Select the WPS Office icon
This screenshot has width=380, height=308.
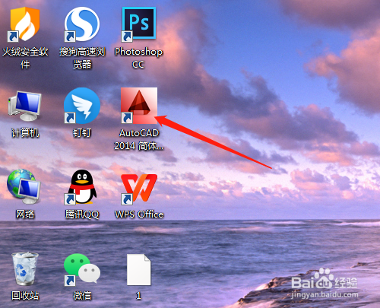pyautogui.click(x=139, y=189)
